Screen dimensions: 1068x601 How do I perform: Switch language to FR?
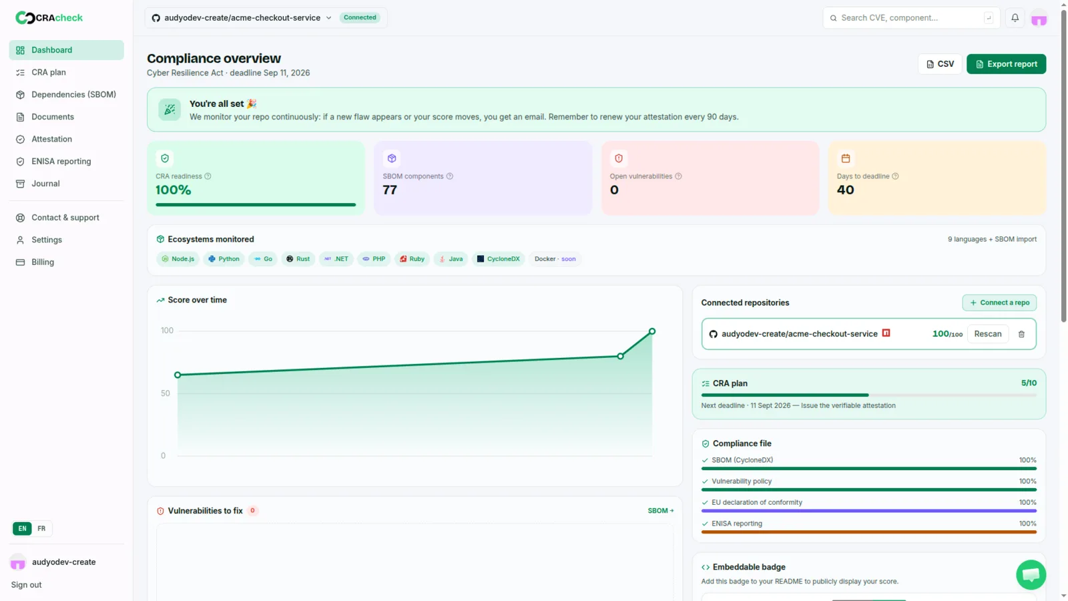click(x=41, y=529)
